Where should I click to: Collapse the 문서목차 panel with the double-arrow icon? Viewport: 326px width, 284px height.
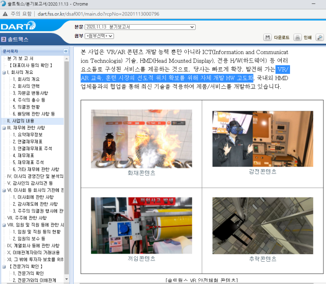66,51
